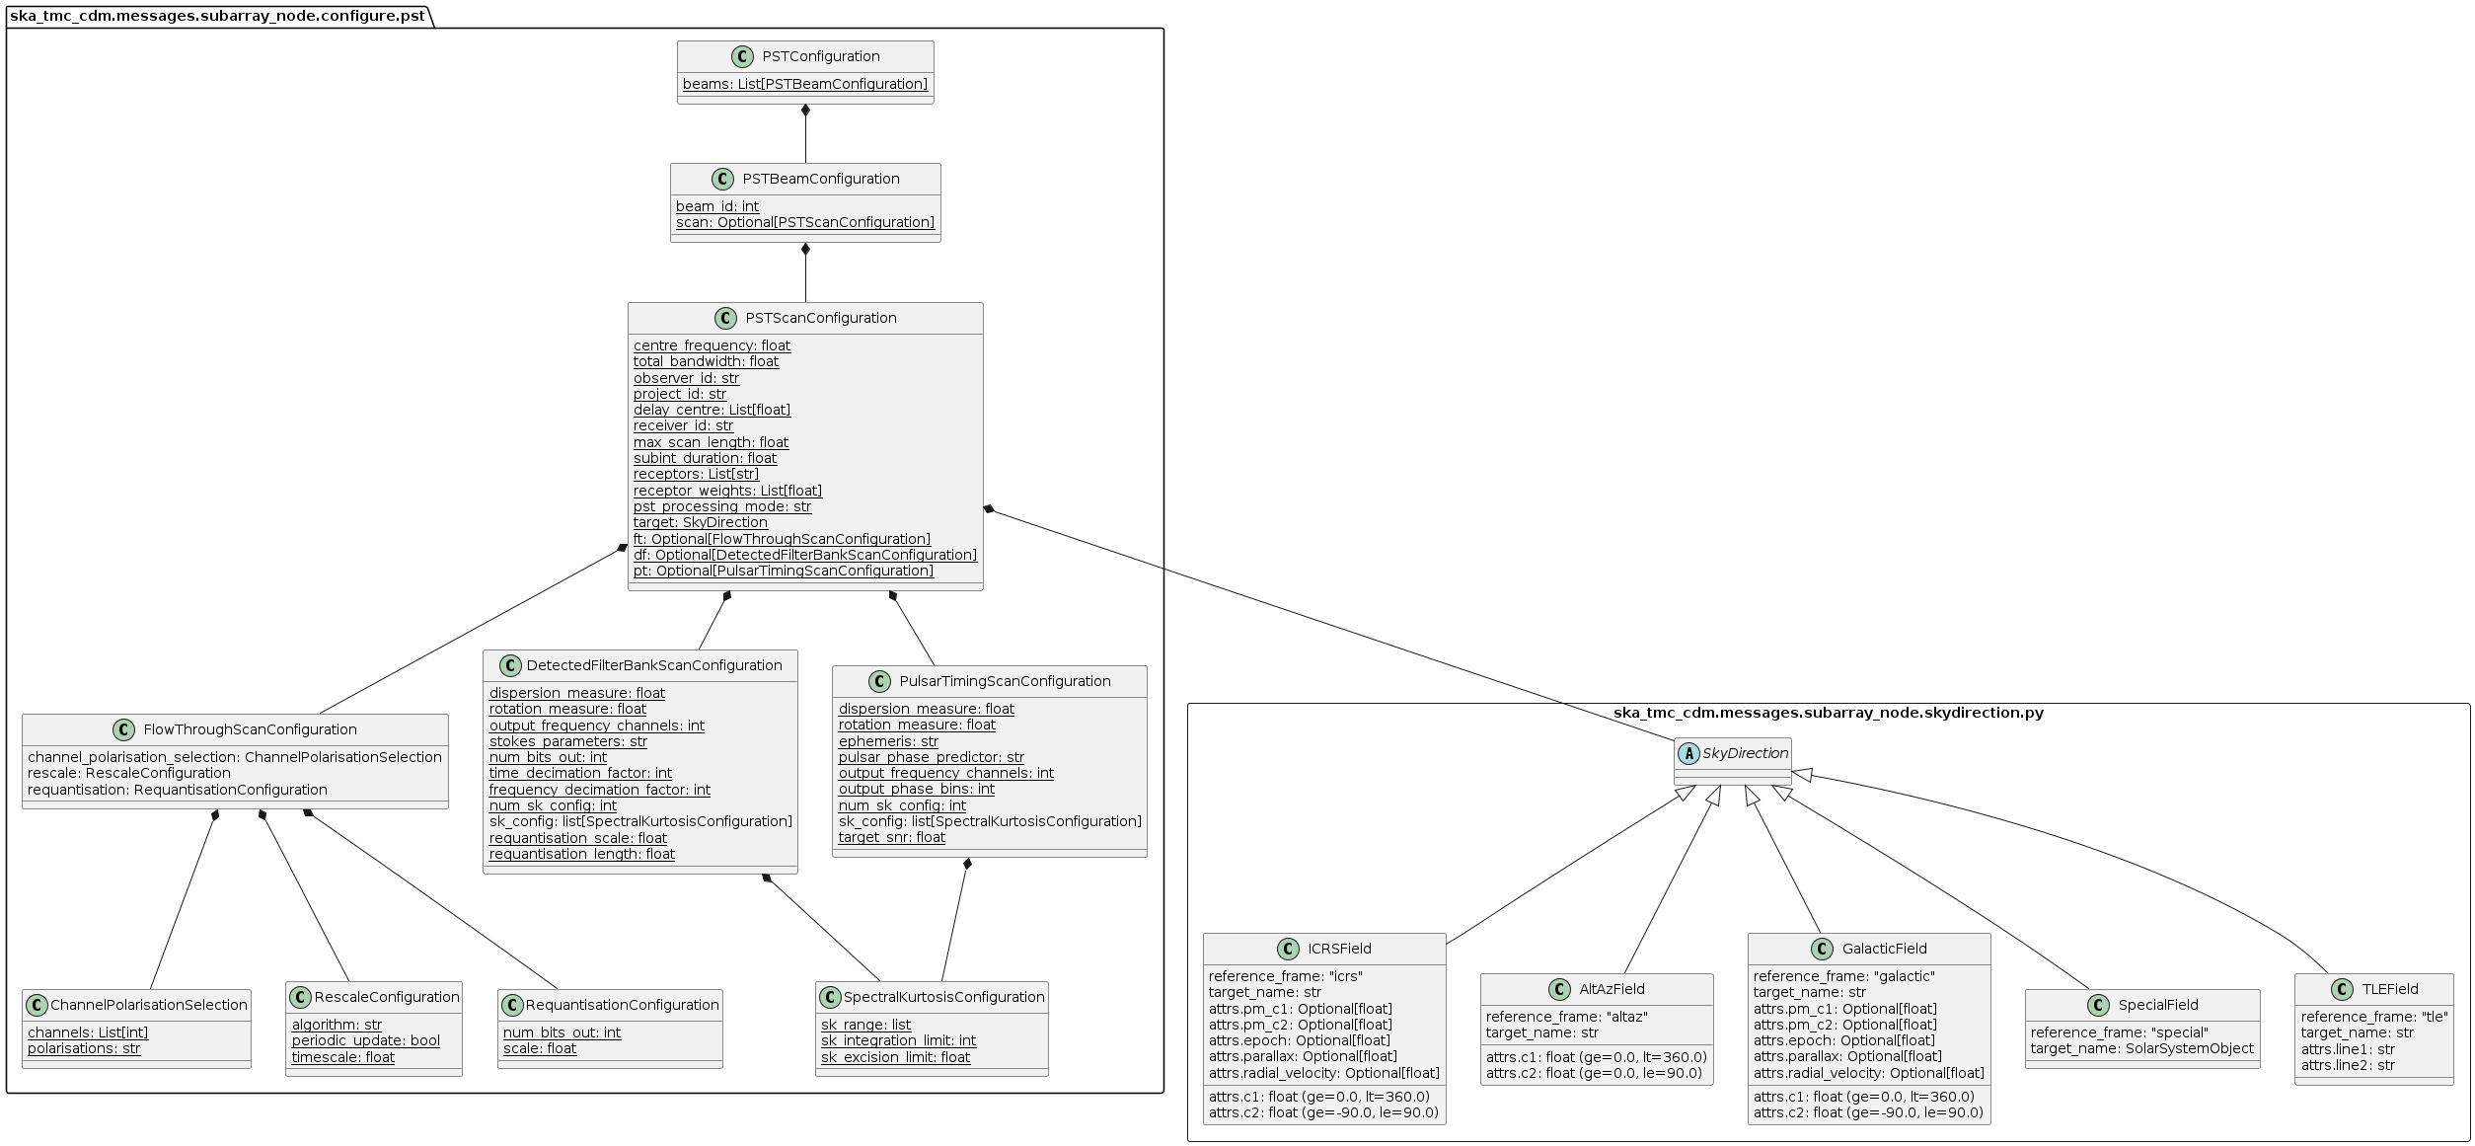Click 'requantisation_scale: float' attribute
Screen dimensions: 2475x1146
point(578,839)
